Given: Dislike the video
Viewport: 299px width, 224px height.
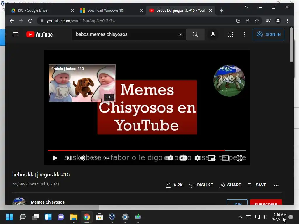Looking at the screenshot, I should pos(201,185).
